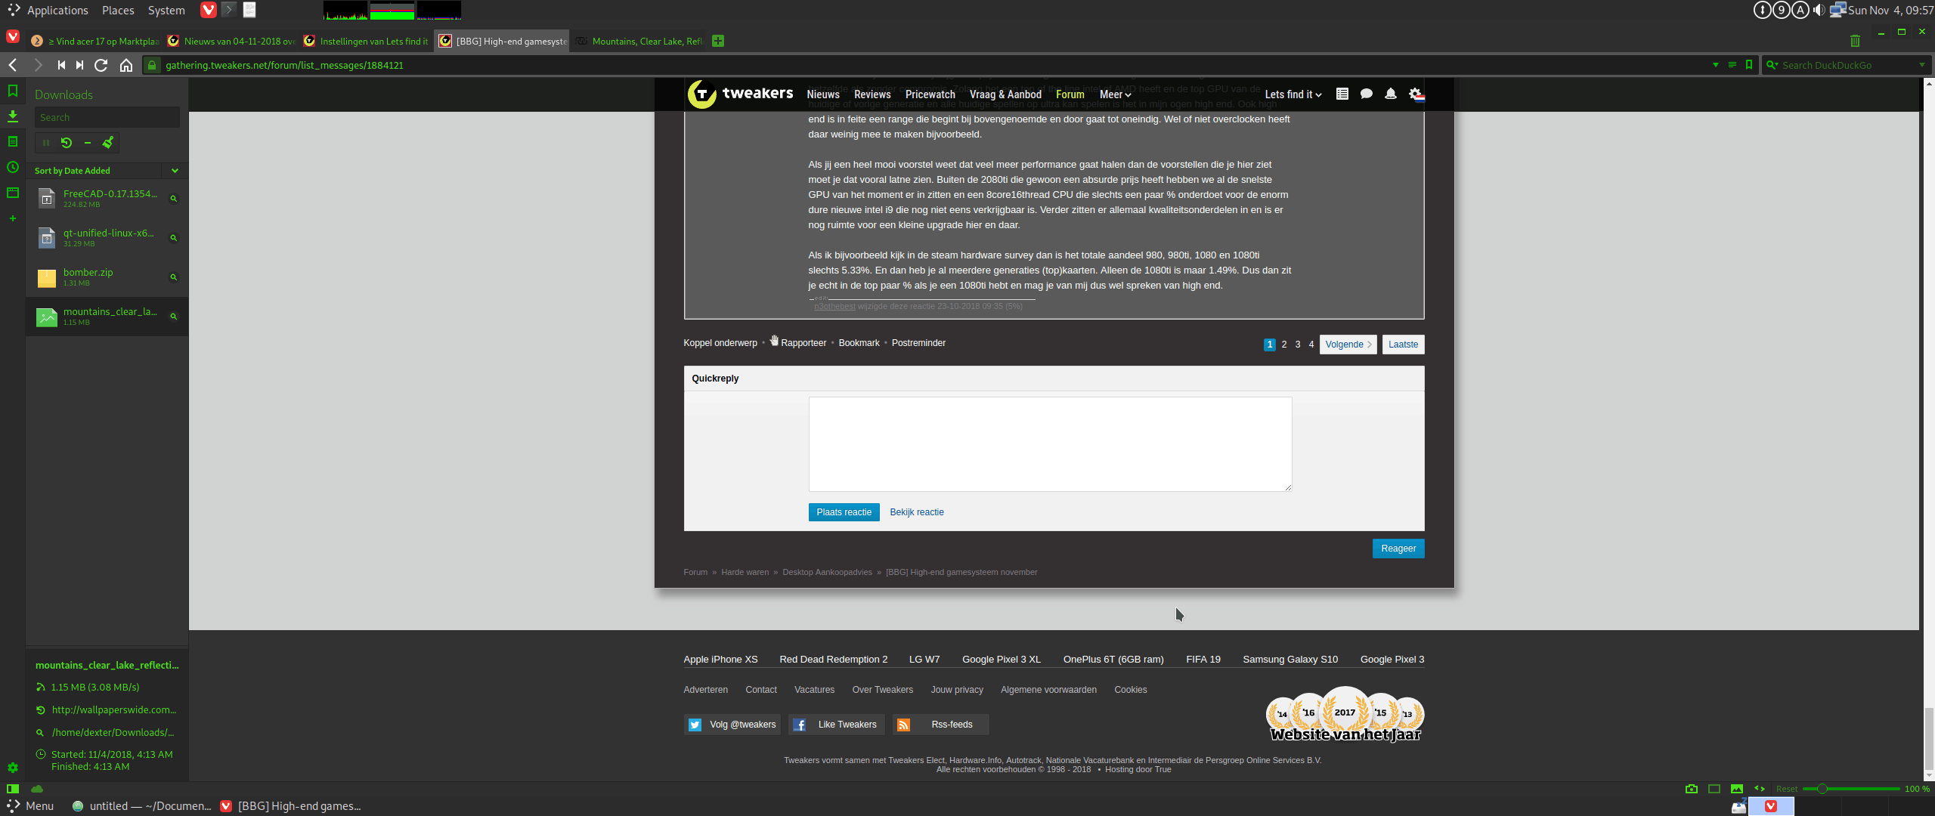Expand the Sort by Date Added dropdown
1935x816 pixels.
pyautogui.click(x=175, y=171)
